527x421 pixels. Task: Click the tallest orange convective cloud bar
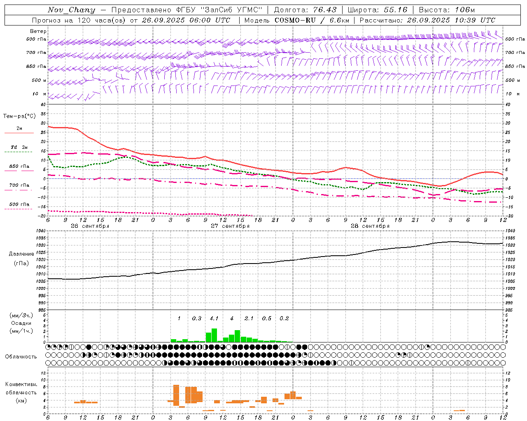tap(176, 395)
